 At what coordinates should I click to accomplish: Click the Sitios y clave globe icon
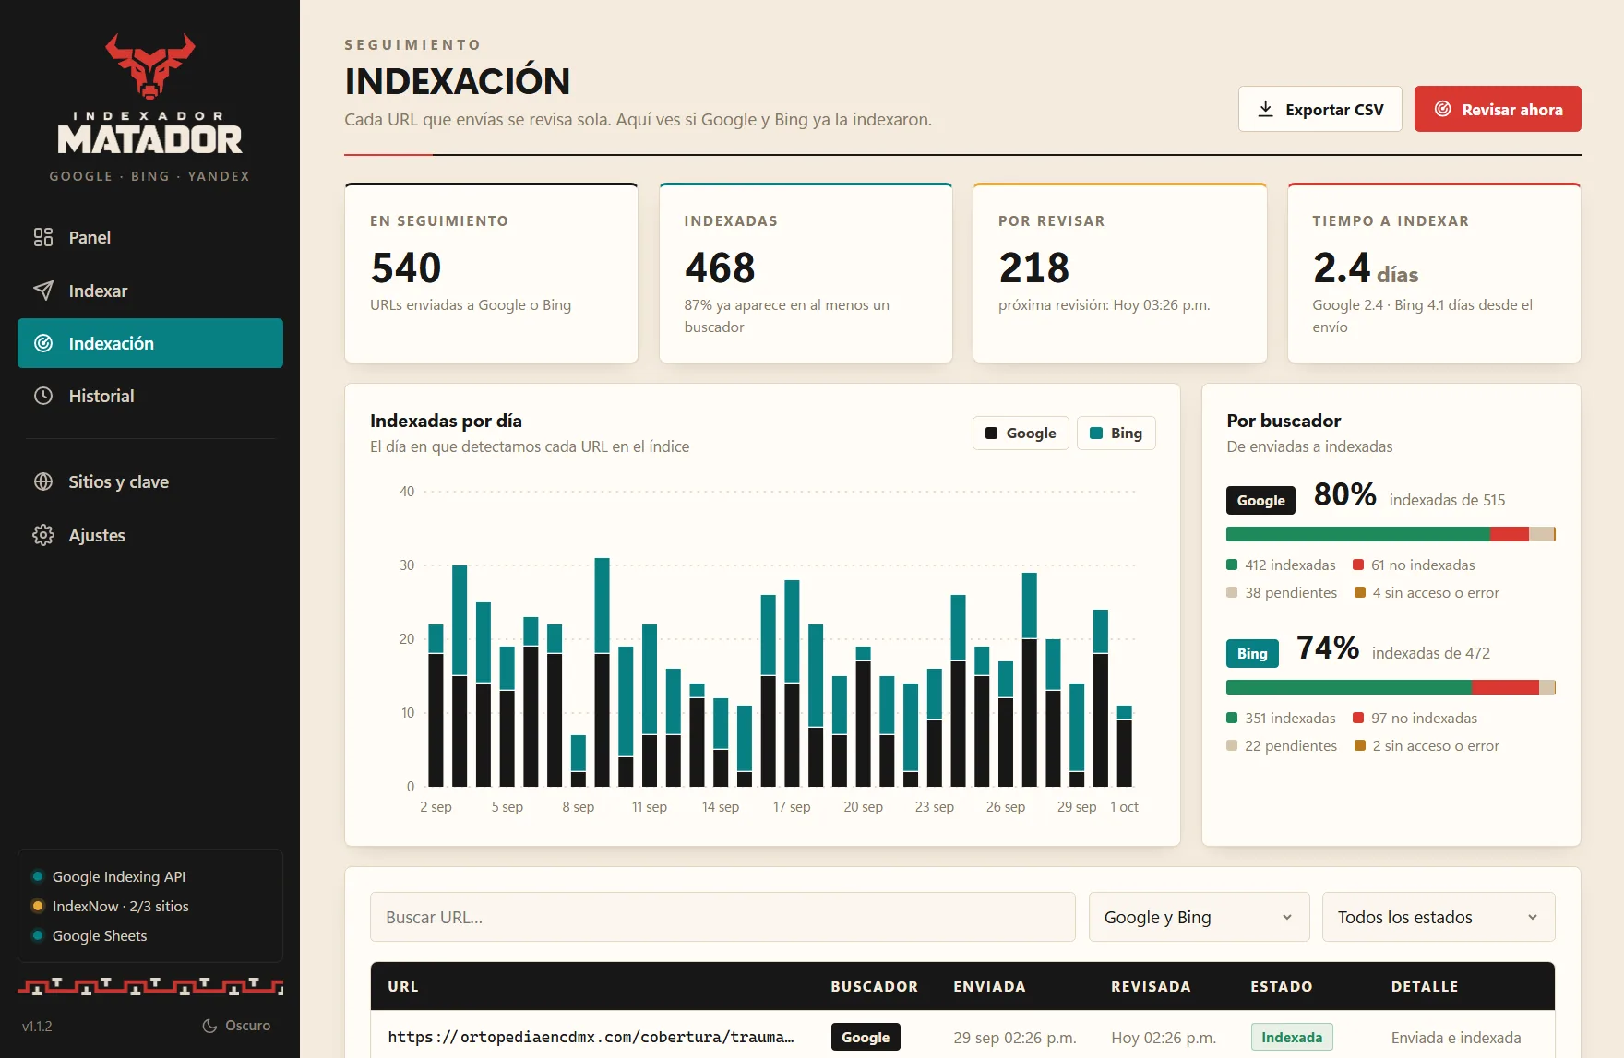point(43,481)
